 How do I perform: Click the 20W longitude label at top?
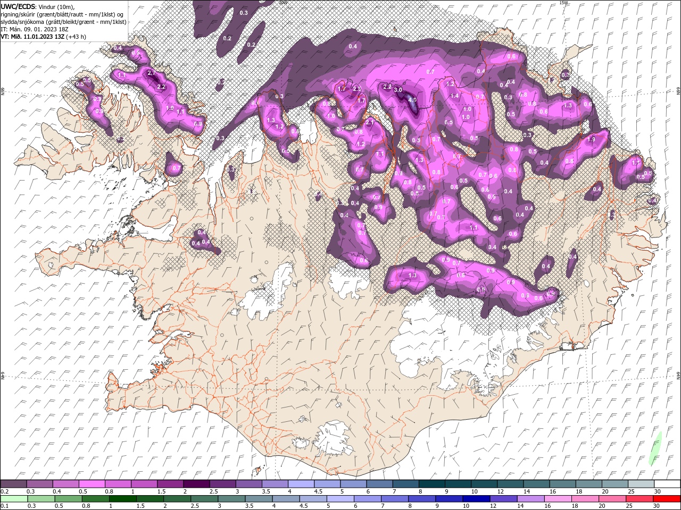pos(283,3)
